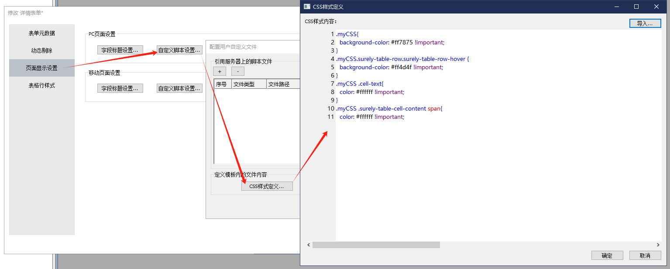Open 自定义脚本设置 under 移动页面设置
The image size is (670, 269).
179,88
